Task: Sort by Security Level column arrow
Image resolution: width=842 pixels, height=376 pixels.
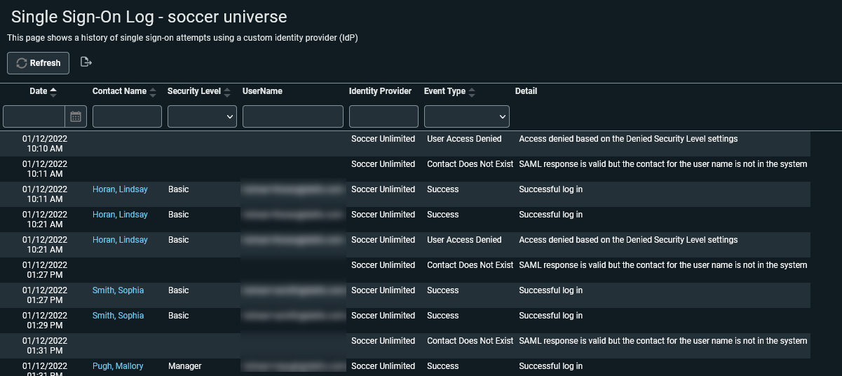Action: tap(227, 92)
